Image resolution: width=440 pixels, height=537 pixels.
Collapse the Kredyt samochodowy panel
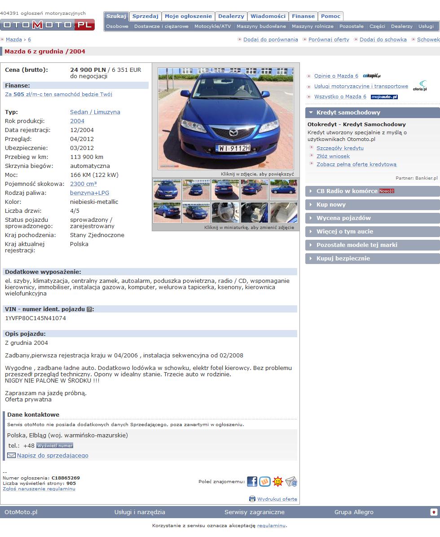(x=373, y=113)
